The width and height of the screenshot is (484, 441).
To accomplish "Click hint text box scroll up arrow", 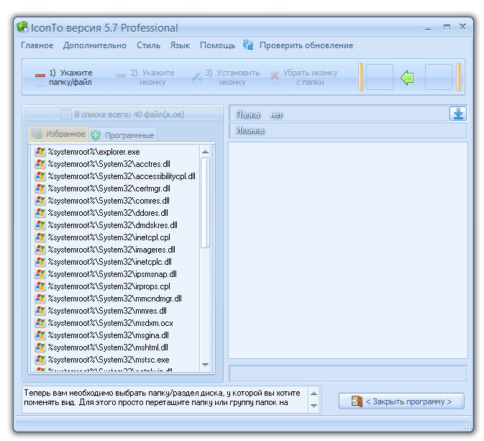I will (x=314, y=393).
